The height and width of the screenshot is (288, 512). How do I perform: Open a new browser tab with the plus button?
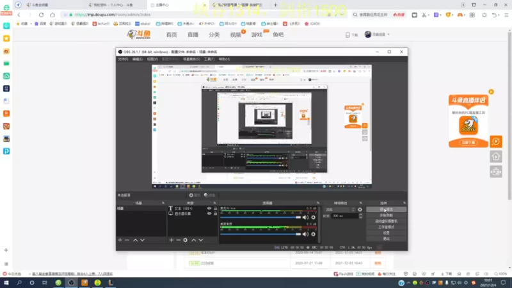coord(275,5)
